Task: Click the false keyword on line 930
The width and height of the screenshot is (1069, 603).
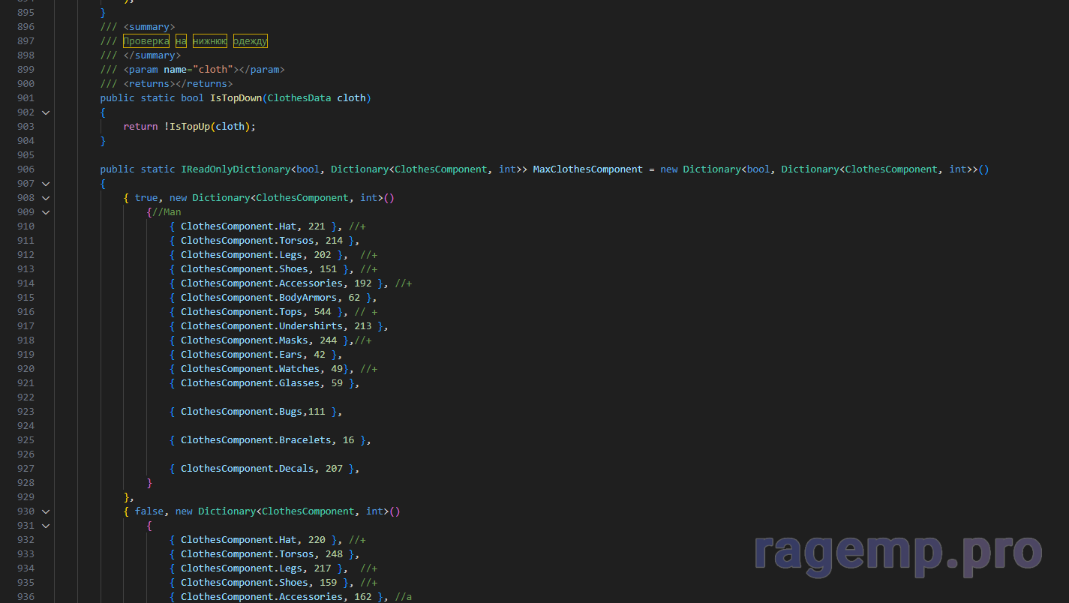Action: (149, 511)
